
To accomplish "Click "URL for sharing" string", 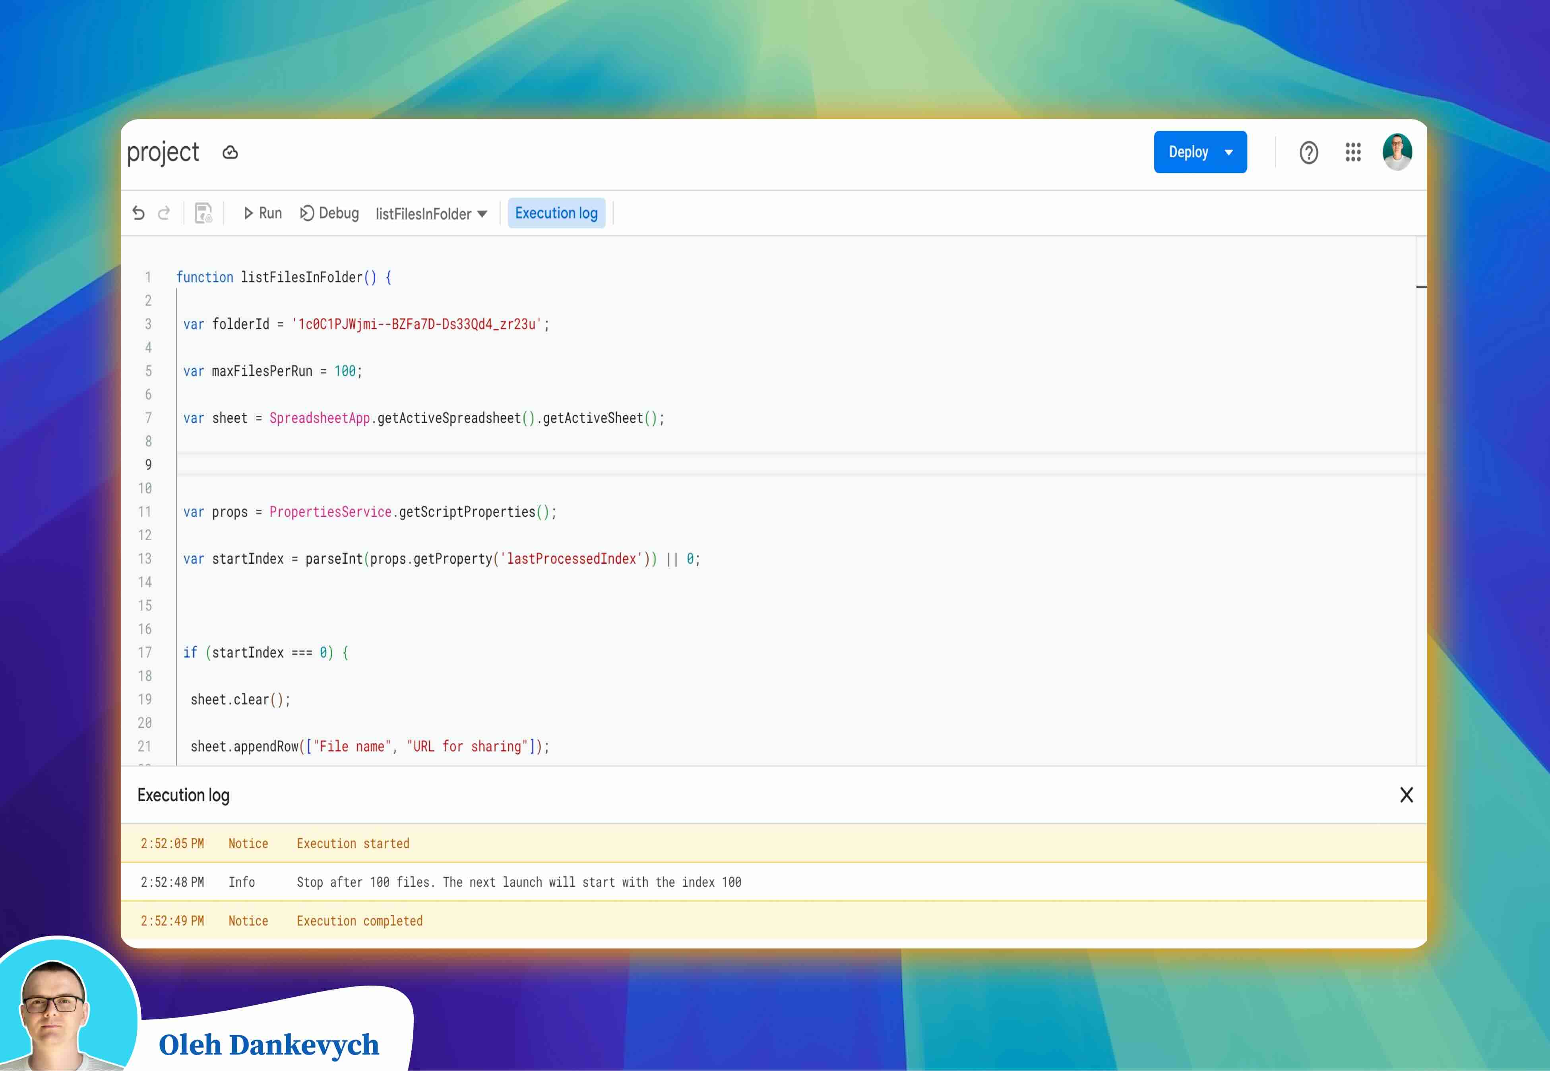I will [467, 746].
